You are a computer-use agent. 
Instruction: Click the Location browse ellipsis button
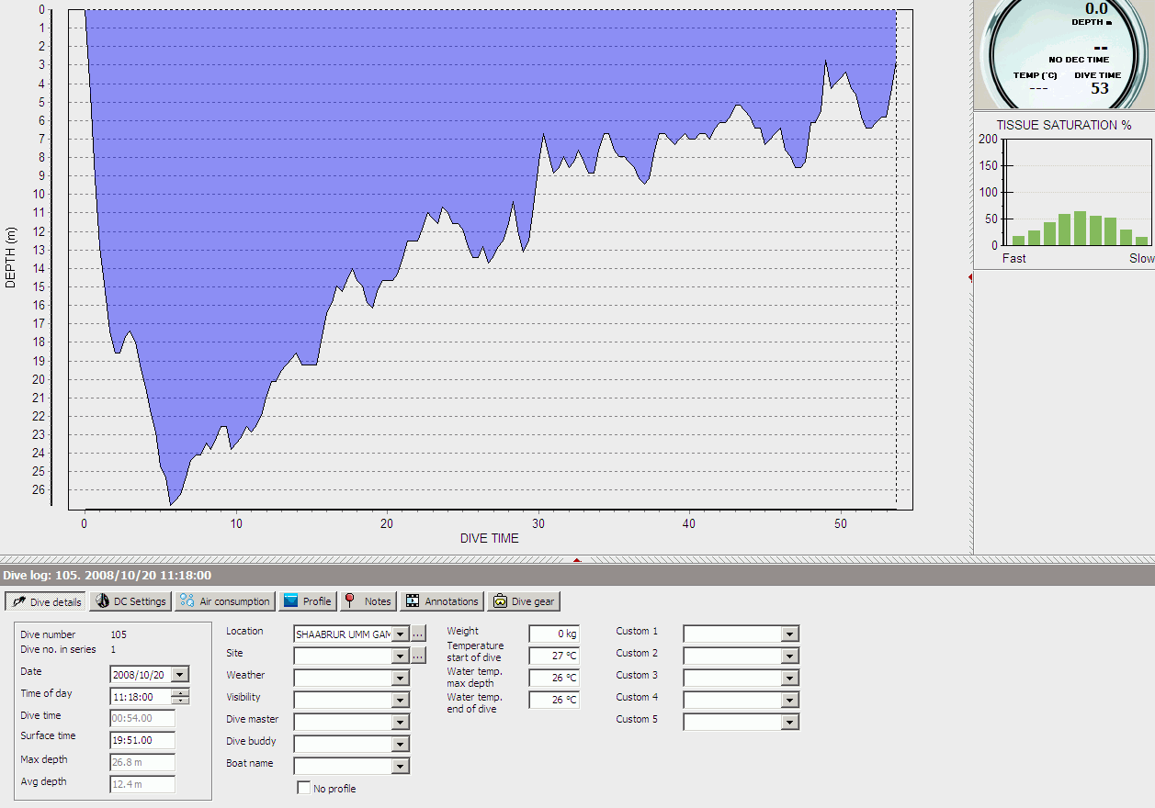418,634
